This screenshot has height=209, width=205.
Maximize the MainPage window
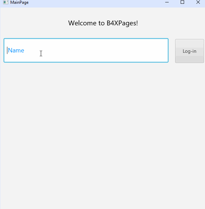tap(182, 2)
